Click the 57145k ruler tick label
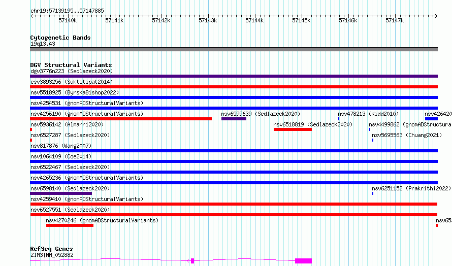Viewport: 452px width, 266px height. 301,20
